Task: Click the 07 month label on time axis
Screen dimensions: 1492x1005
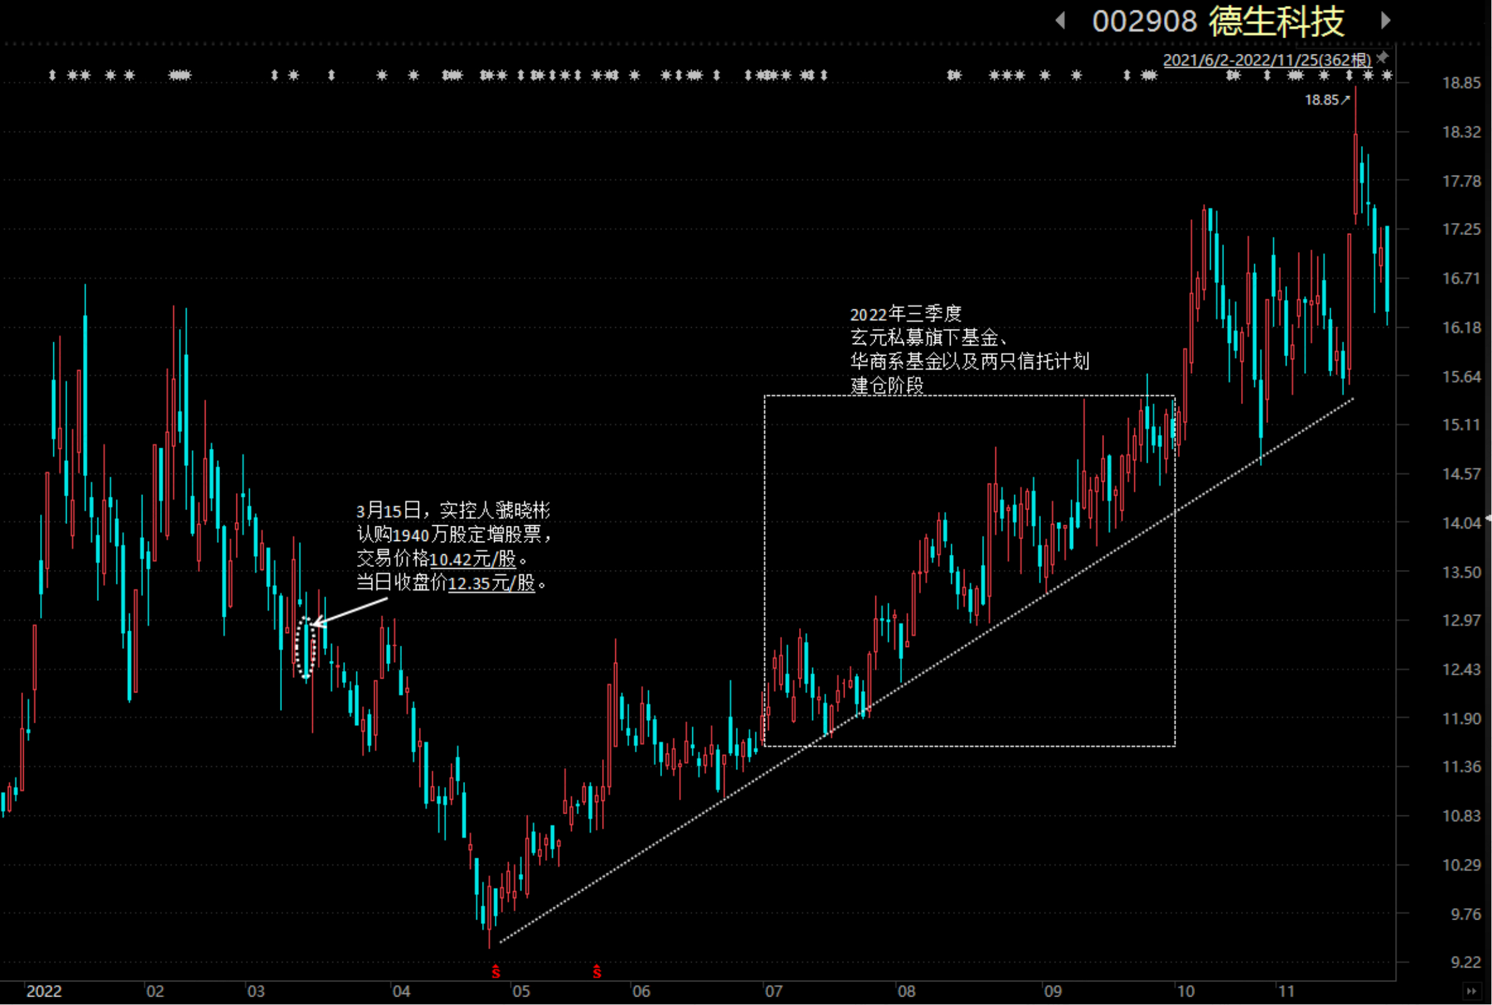Action: tap(774, 992)
